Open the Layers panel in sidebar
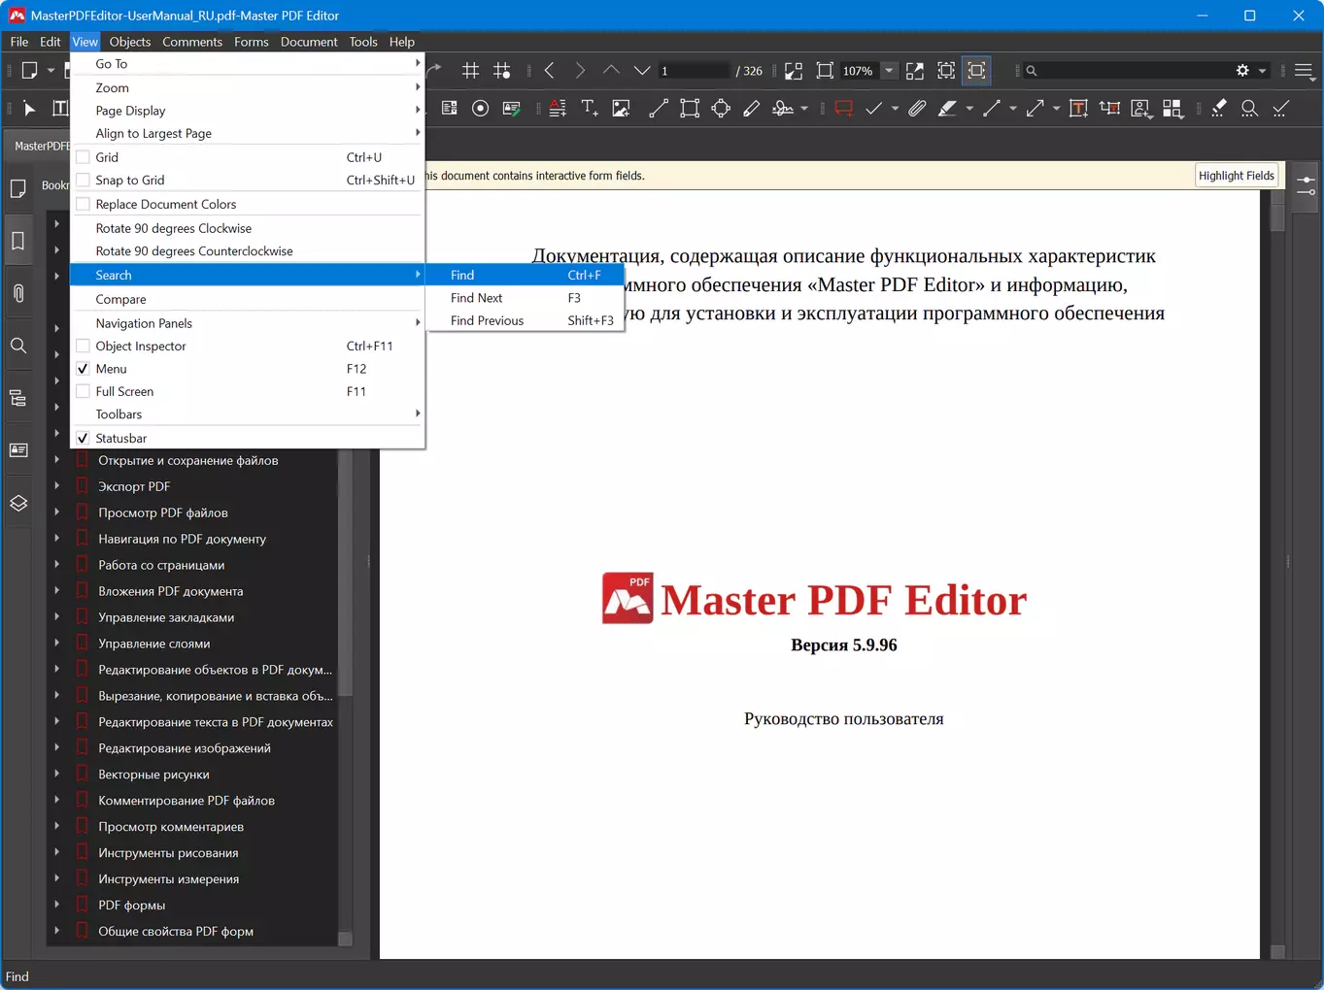 click(18, 503)
